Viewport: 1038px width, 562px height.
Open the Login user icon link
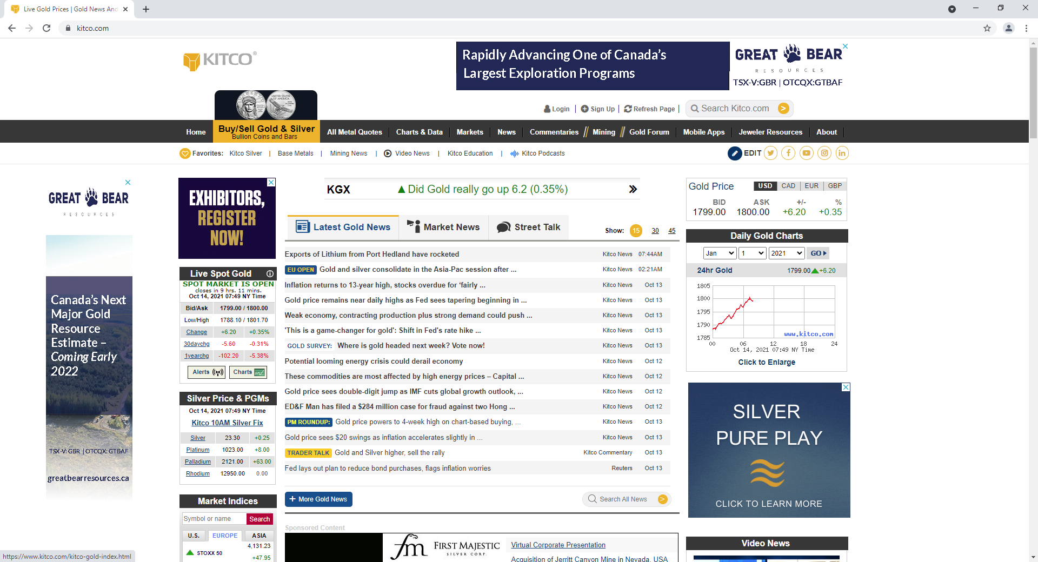point(547,109)
